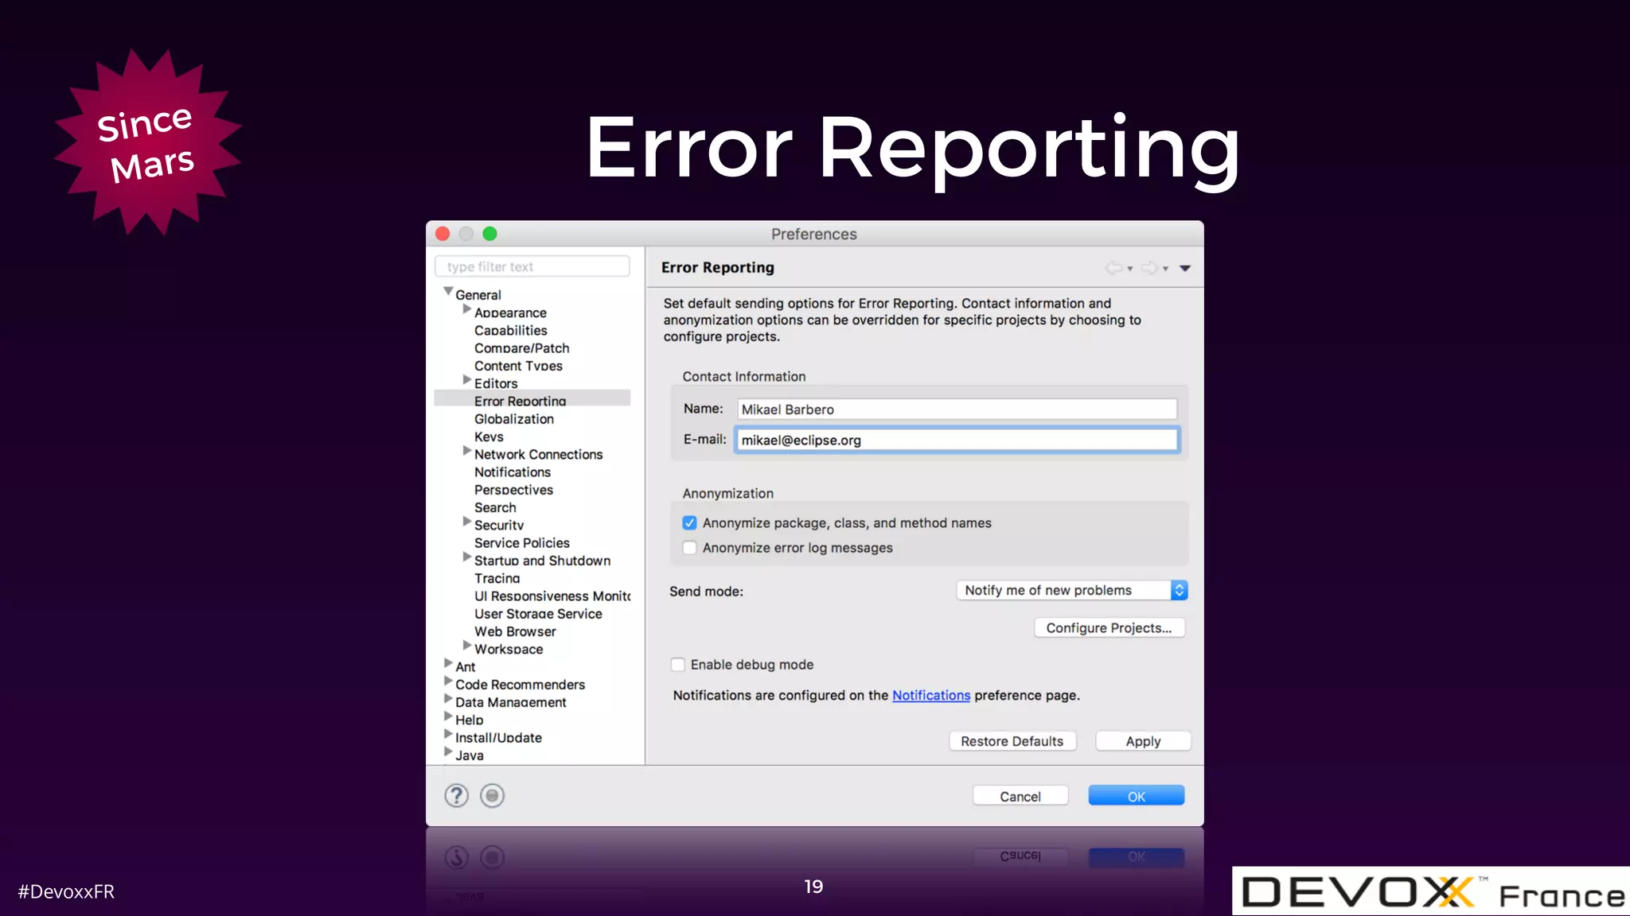Open the Notifications preference page link

931,695
